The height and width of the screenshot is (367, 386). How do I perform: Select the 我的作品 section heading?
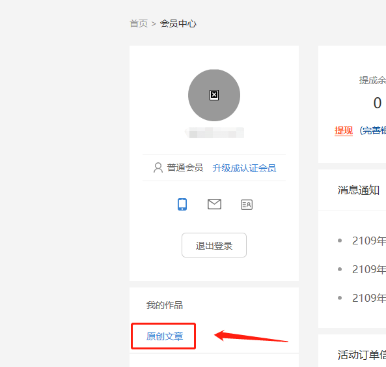coord(165,305)
